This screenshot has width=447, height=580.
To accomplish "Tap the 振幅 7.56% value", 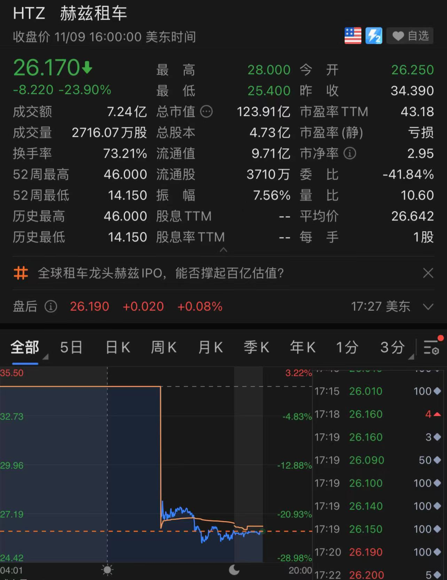I will (272, 195).
